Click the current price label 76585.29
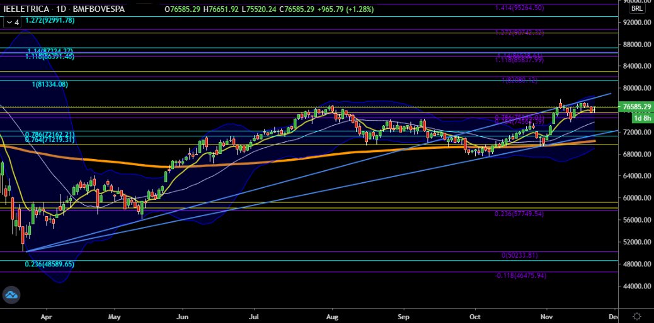This screenshot has width=654, height=323. (637, 107)
